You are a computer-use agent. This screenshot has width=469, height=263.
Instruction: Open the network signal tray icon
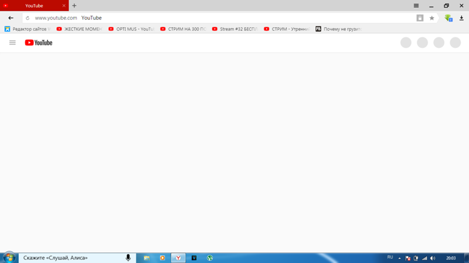click(x=424, y=258)
